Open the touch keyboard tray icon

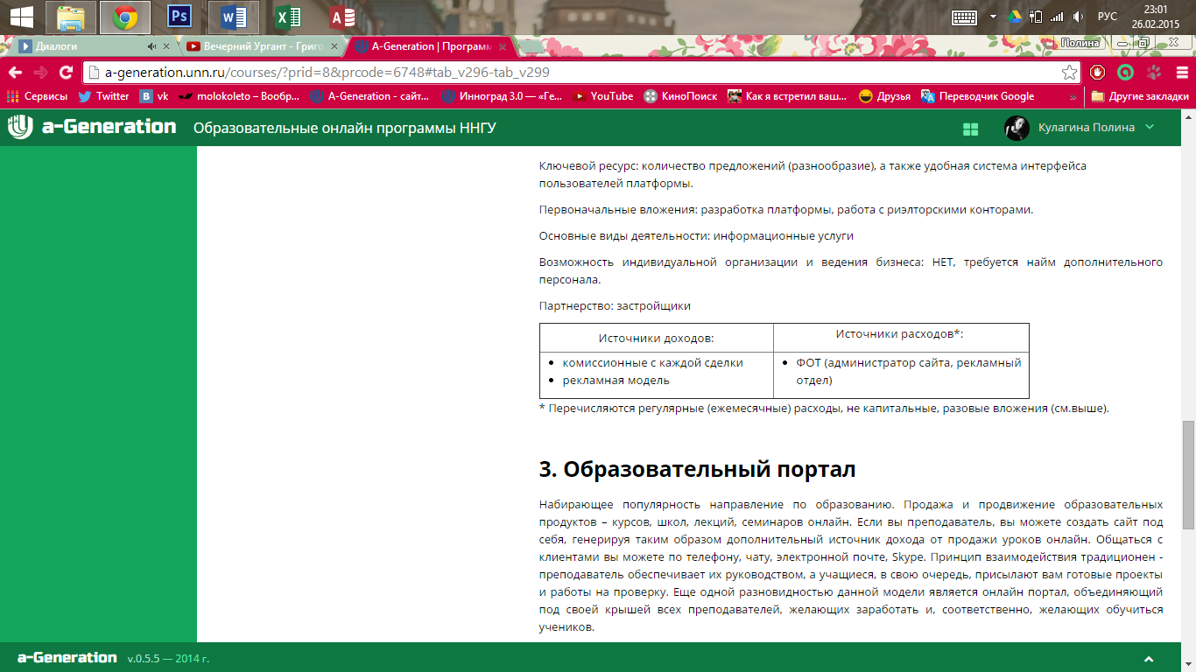(x=965, y=17)
